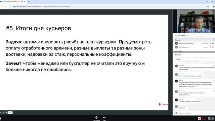Click the red recording indicator icon
This screenshot has width=215, height=121.
click(199, 118)
